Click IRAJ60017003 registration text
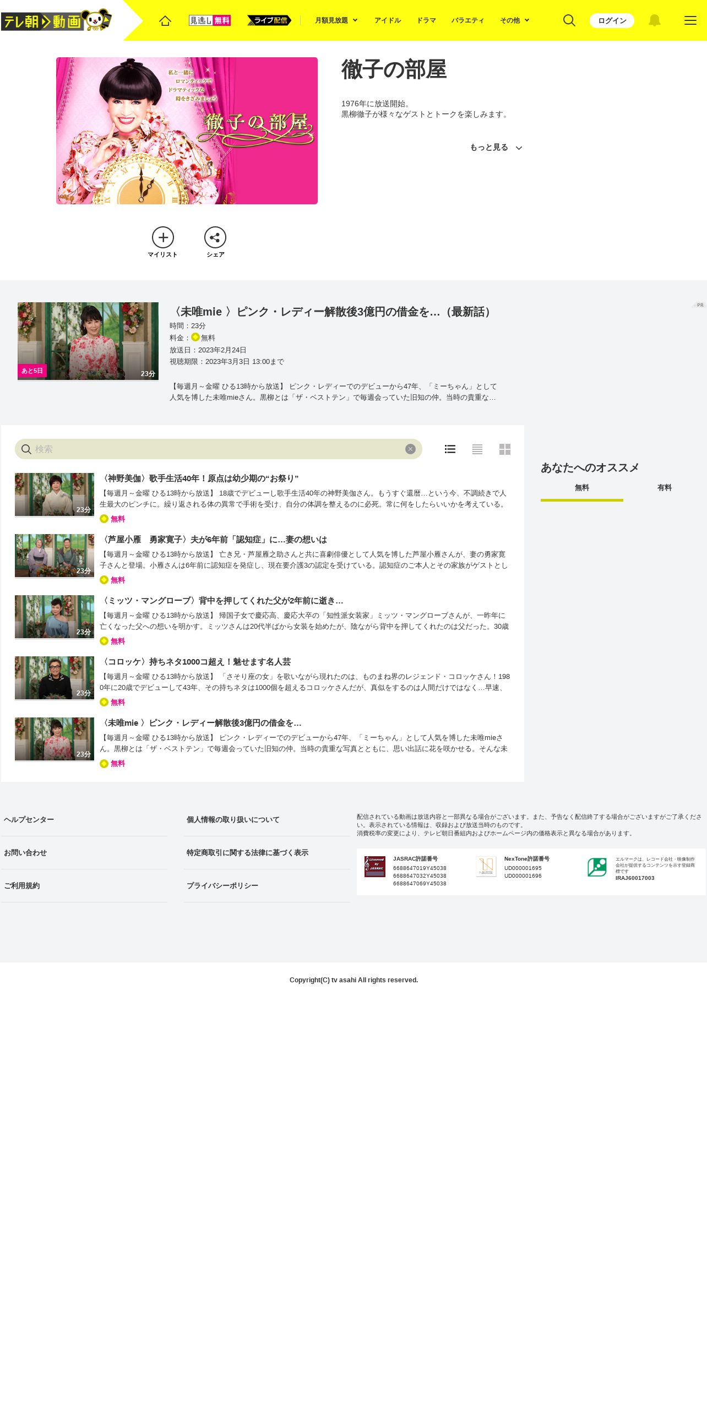 tap(635, 878)
